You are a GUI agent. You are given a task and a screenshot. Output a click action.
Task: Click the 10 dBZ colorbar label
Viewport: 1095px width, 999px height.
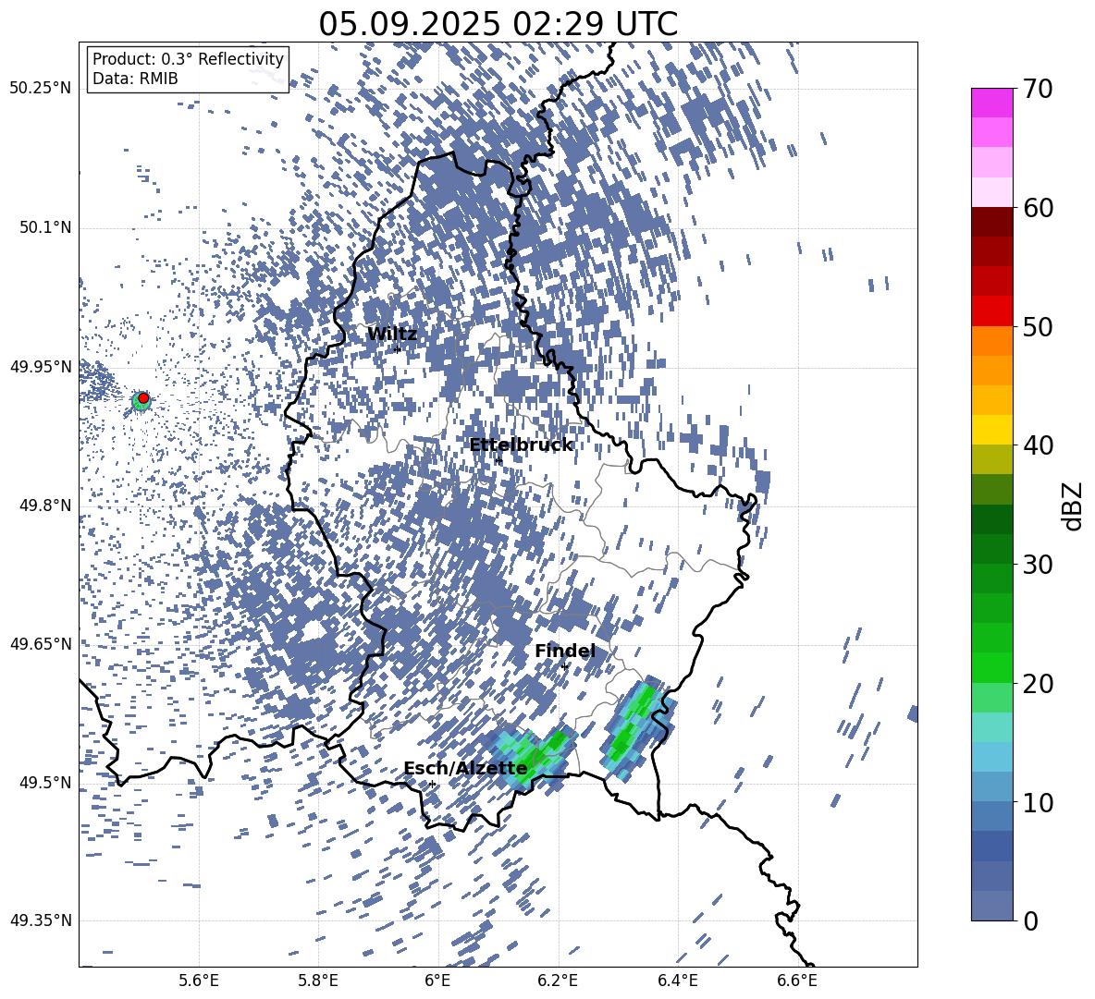click(x=1037, y=802)
